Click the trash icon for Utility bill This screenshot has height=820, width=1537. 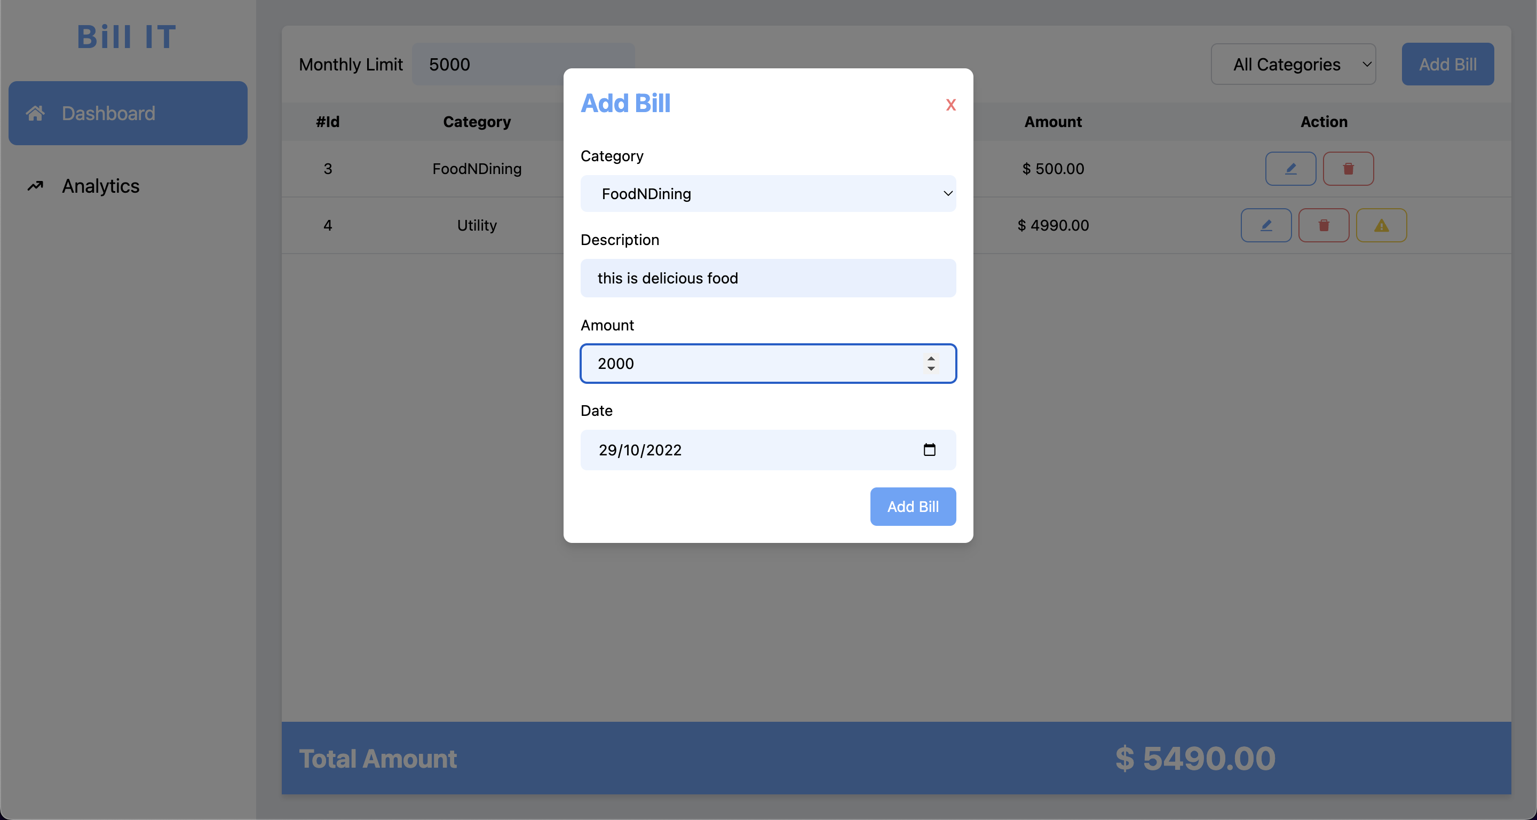point(1324,226)
